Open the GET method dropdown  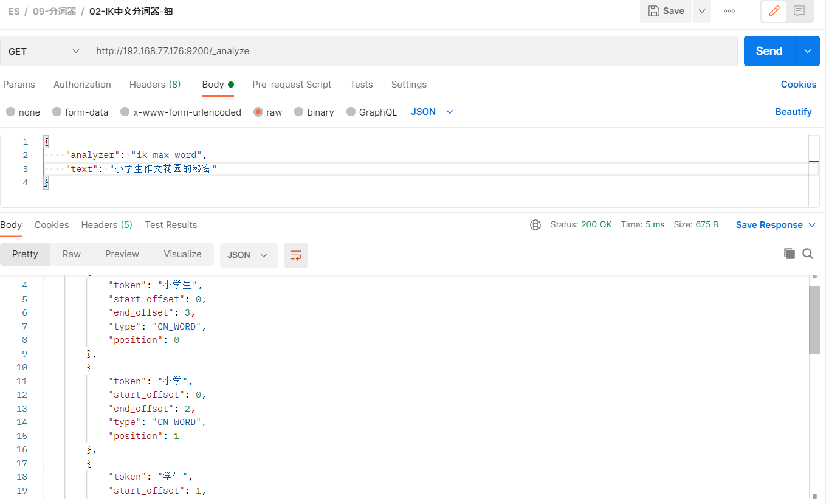[44, 51]
